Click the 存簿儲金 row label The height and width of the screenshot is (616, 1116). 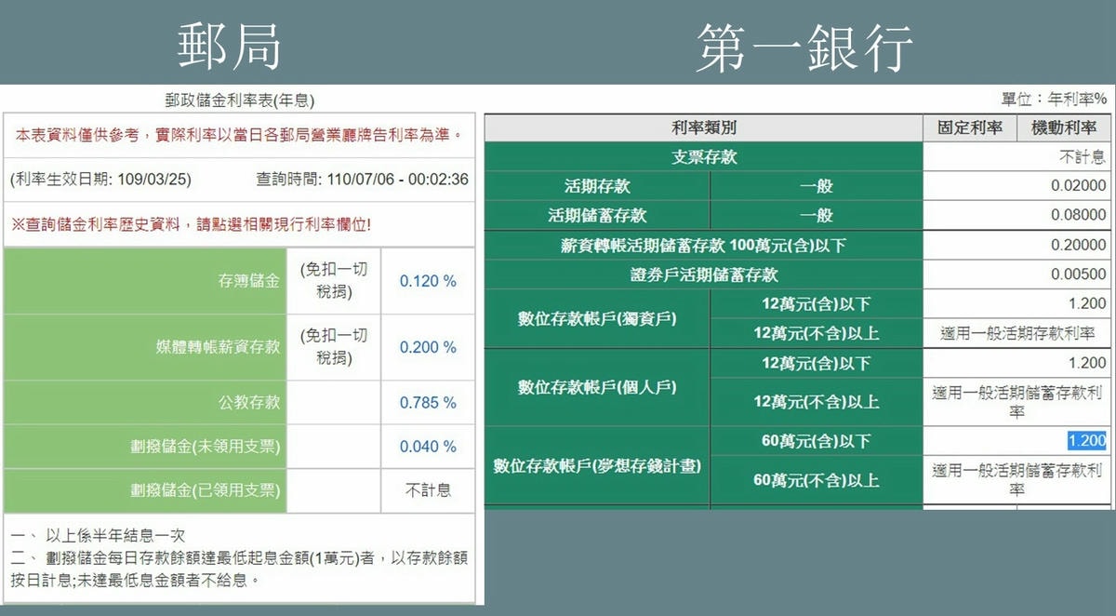[248, 281]
